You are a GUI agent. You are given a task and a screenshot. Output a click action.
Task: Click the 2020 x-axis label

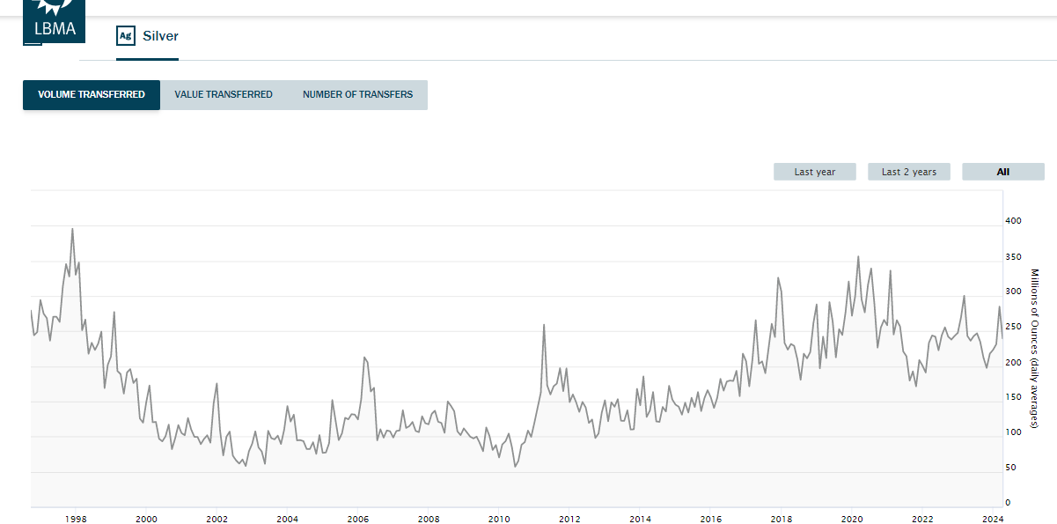[x=851, y=520]
